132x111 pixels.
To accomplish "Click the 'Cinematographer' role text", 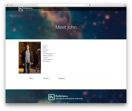I will 48,54.
